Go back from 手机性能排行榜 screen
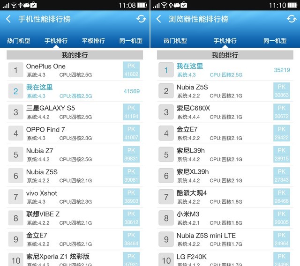Screen dimensions: 300x266 click(8, 19)
